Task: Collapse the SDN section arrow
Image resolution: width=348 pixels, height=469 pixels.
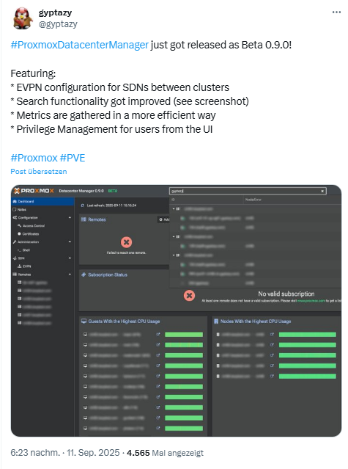Action: tap(70, 258)
